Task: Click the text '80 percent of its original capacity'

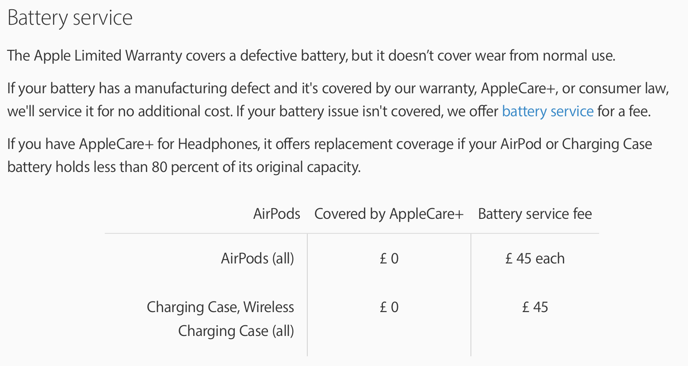Action: 256,167
